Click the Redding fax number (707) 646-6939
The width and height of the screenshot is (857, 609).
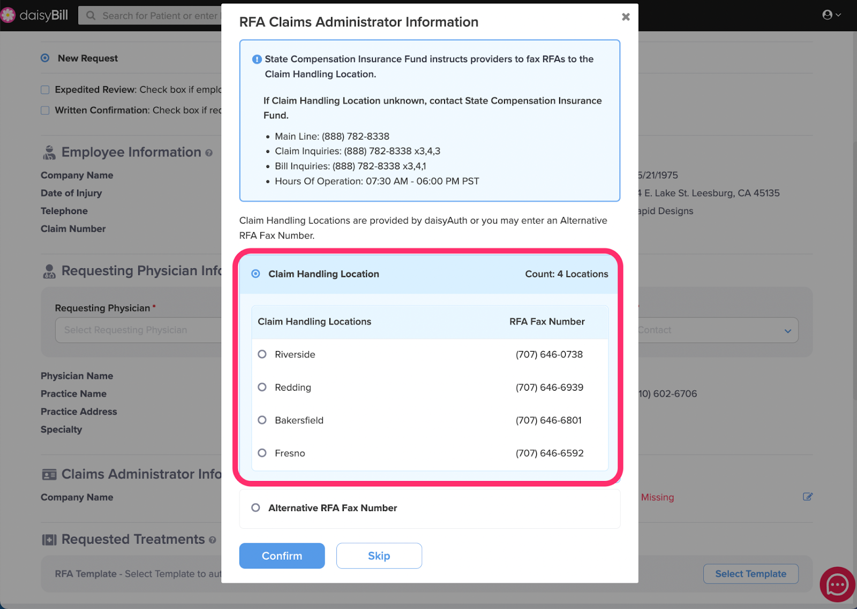549,387
